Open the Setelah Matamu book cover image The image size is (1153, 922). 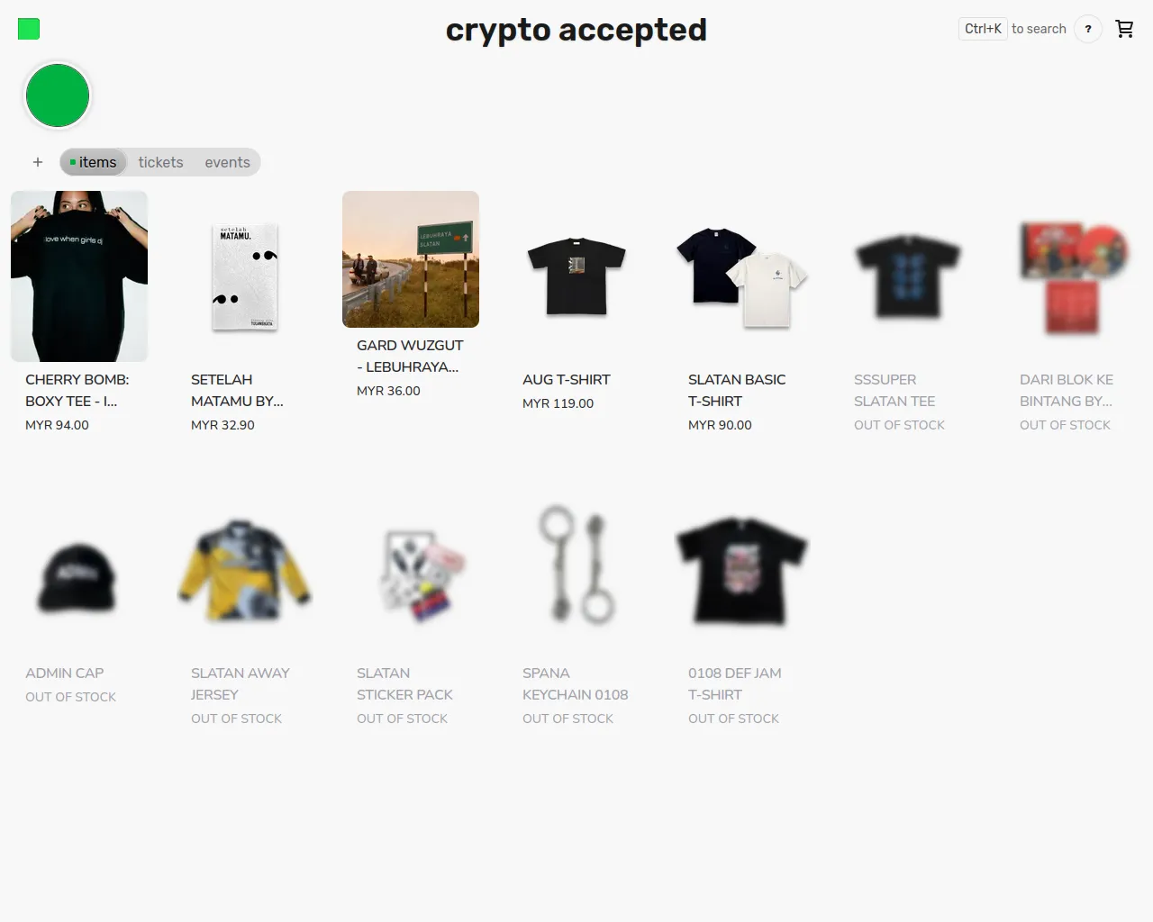[245, 276]
